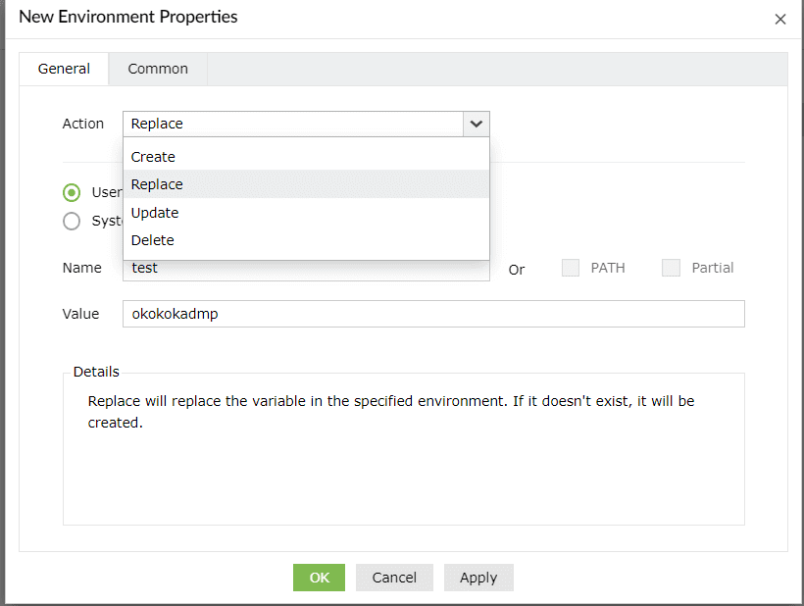Viewport: 804px width, 606px height.
Task: Close the New Environment Properties dialog
Action: tap(780, 19)
